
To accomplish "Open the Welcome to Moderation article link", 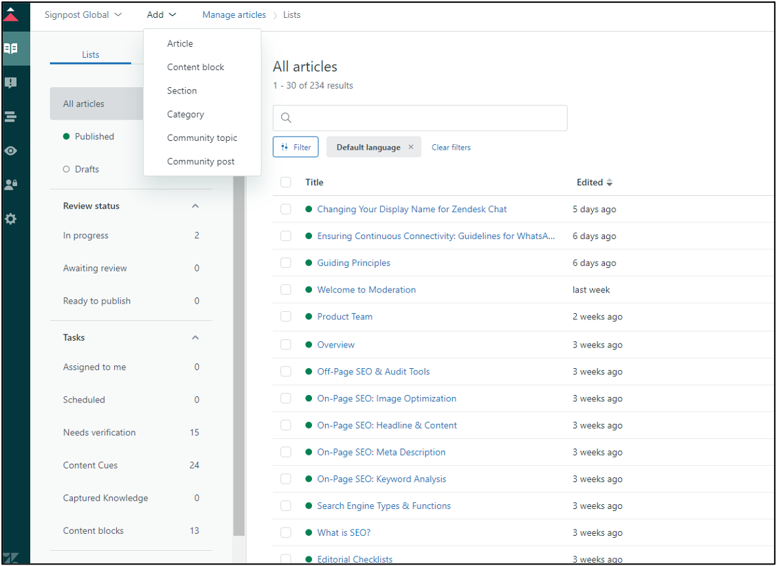I will [366, 290].
